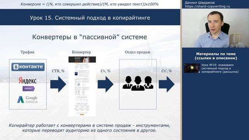Screen dimensions: 249x140
Task: Click the Конвертер label
Action: coord(81,52)
